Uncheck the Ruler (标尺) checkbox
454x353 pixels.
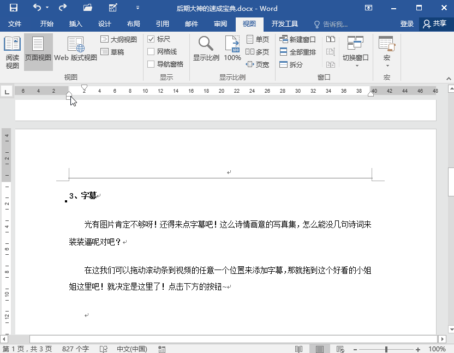click(x=151, y=39)
